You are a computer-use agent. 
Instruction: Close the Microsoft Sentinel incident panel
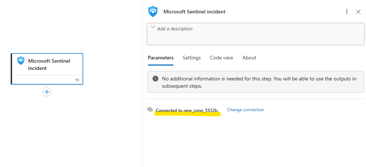click(x=358, y=12)
